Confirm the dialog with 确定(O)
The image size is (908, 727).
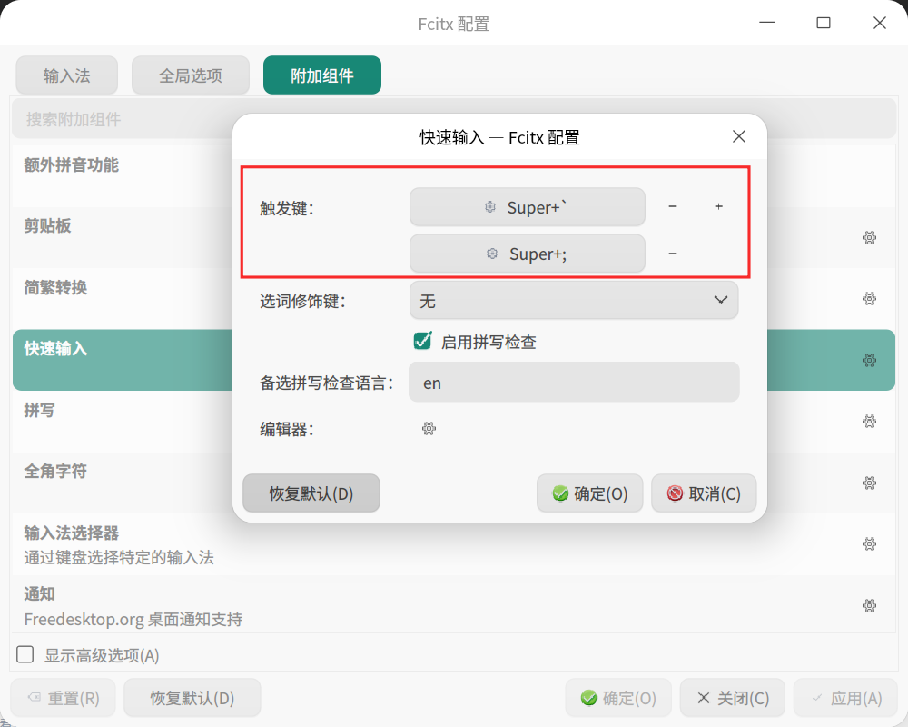coord(589,493)
